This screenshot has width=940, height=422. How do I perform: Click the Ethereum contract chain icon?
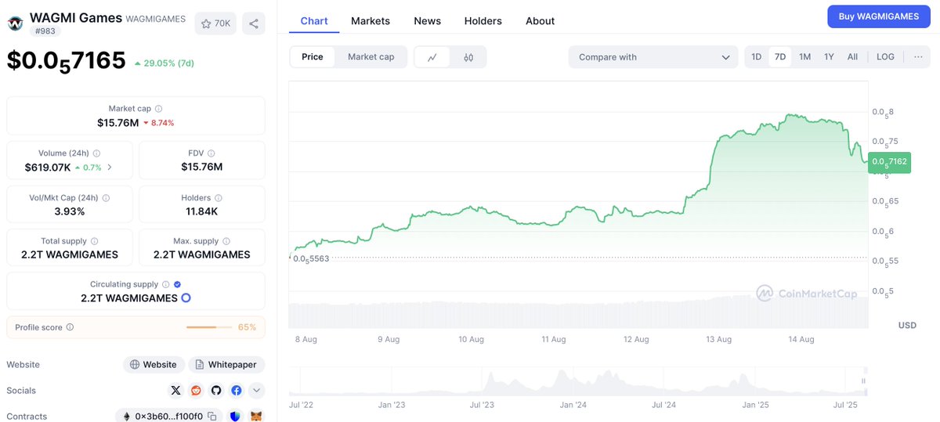(125, 417)
